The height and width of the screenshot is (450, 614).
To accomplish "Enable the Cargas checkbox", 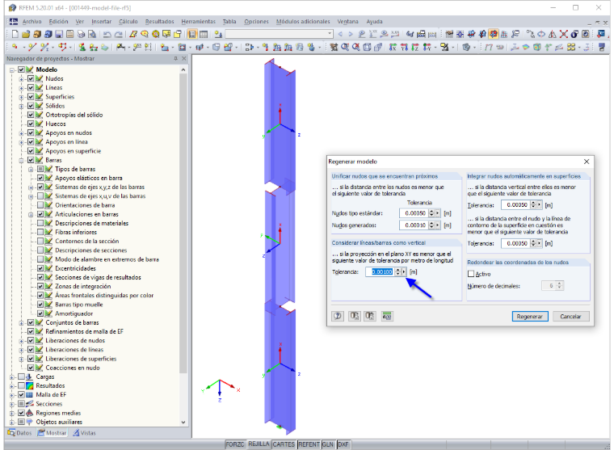I will pyautogui.click(x=21, y=376).
